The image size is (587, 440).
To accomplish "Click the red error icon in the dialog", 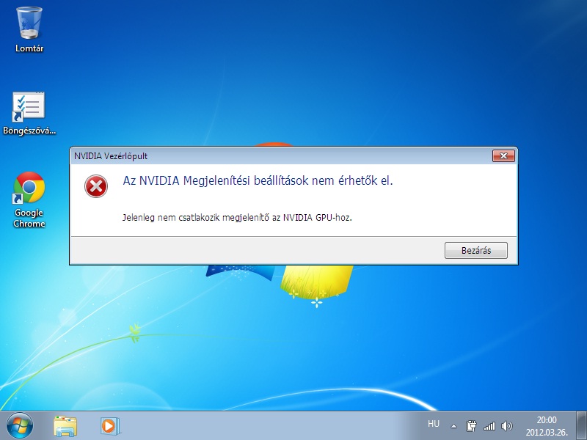I will [x=96, y=186].
